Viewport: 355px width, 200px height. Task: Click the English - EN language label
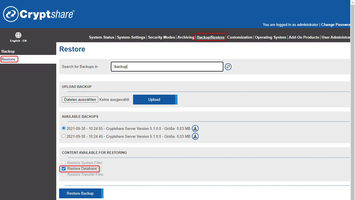[x=18, y=41]
